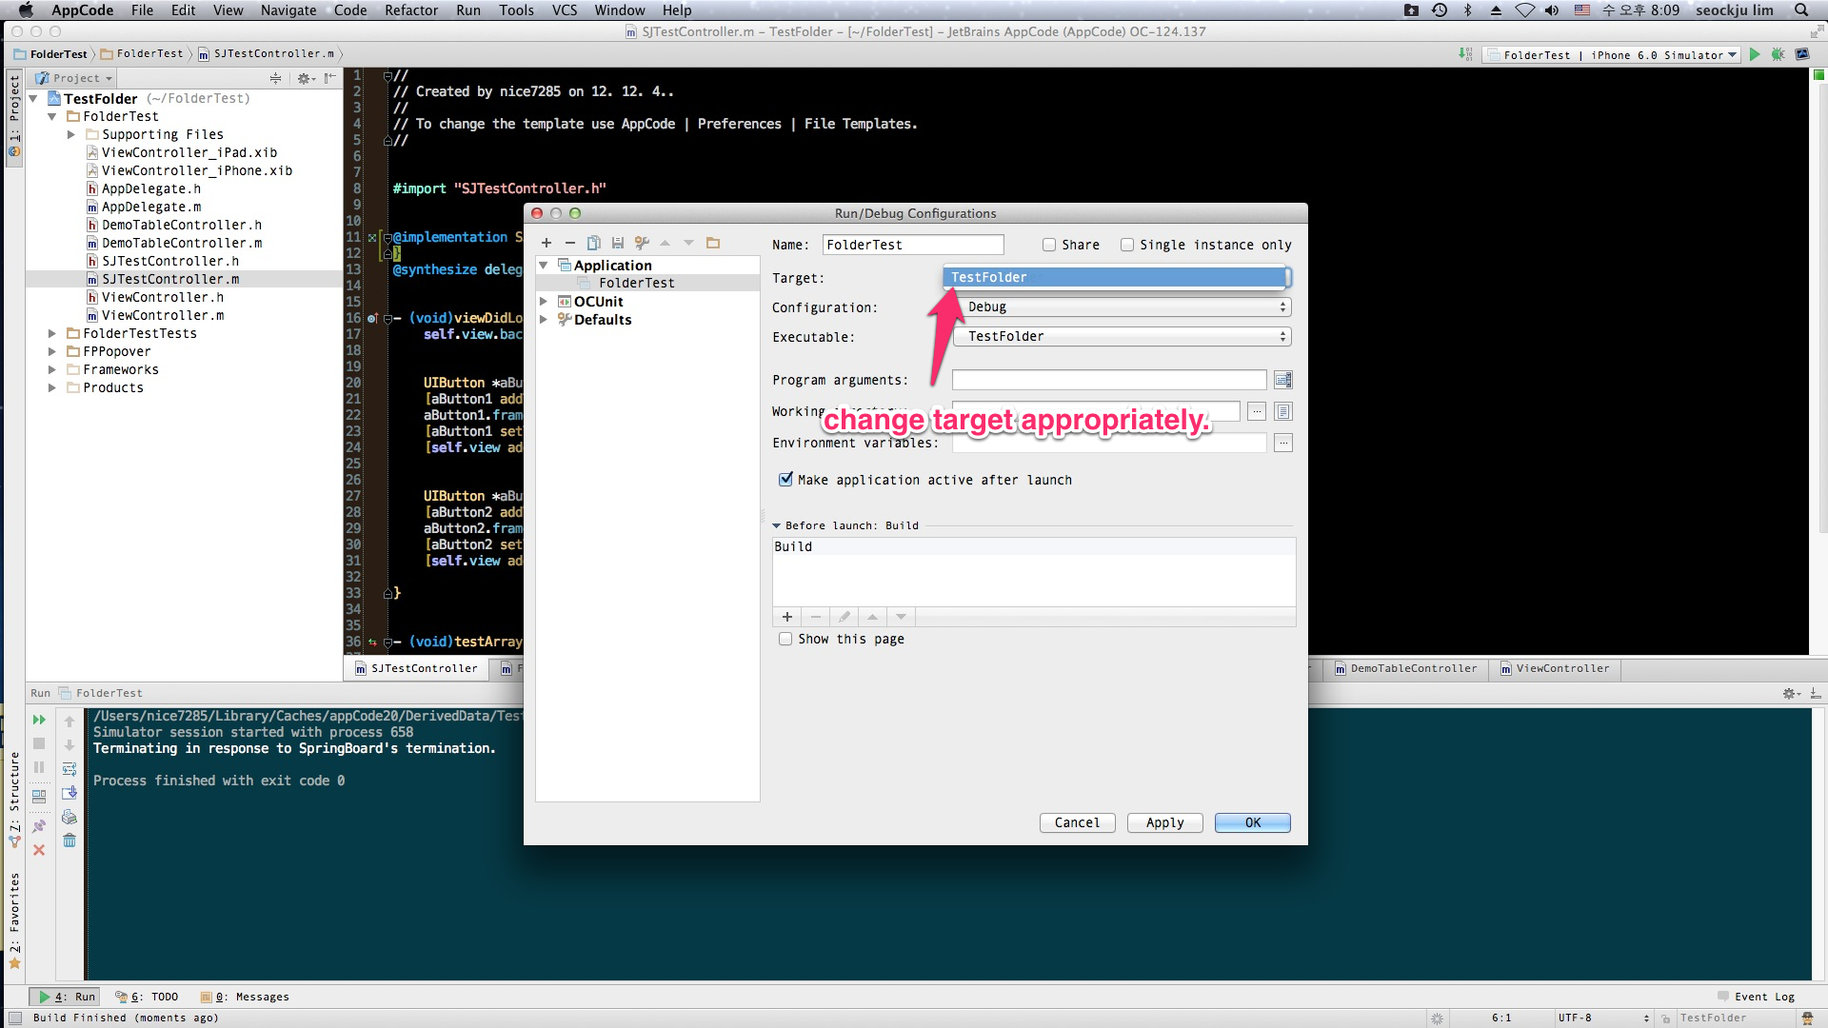Viewport: 1828px width, 1028px height.
Task: Switch to ViewController editor tab
Action: (1555, 668)
